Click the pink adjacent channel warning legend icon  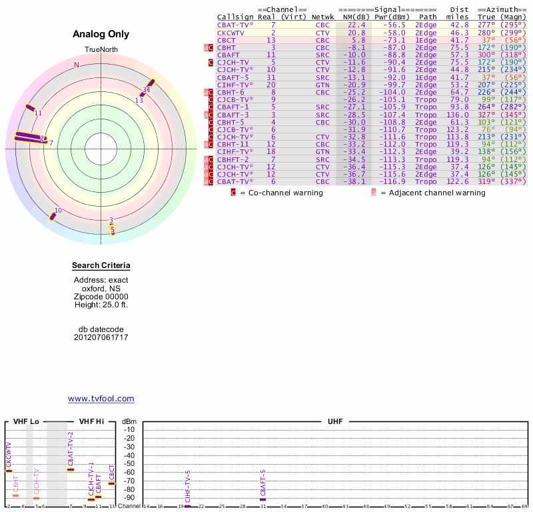pos(374,193)
